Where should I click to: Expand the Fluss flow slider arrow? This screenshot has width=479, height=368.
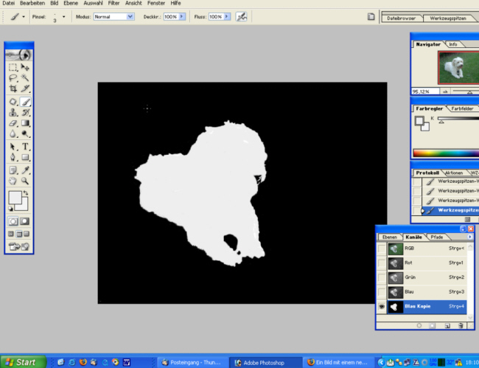pyautogui.click(x=226, y=15)
